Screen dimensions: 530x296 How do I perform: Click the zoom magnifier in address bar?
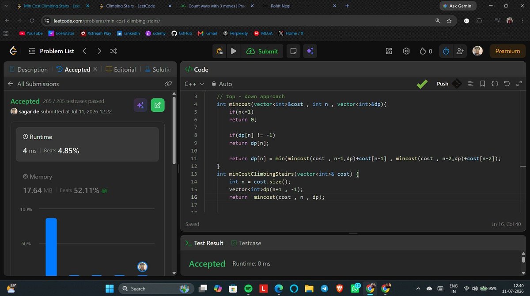pos(438,21)
